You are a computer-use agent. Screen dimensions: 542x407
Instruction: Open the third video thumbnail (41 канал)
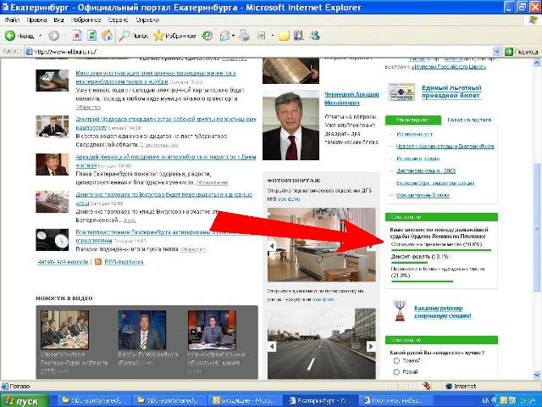pyautogui.click(x=212, y=330)
